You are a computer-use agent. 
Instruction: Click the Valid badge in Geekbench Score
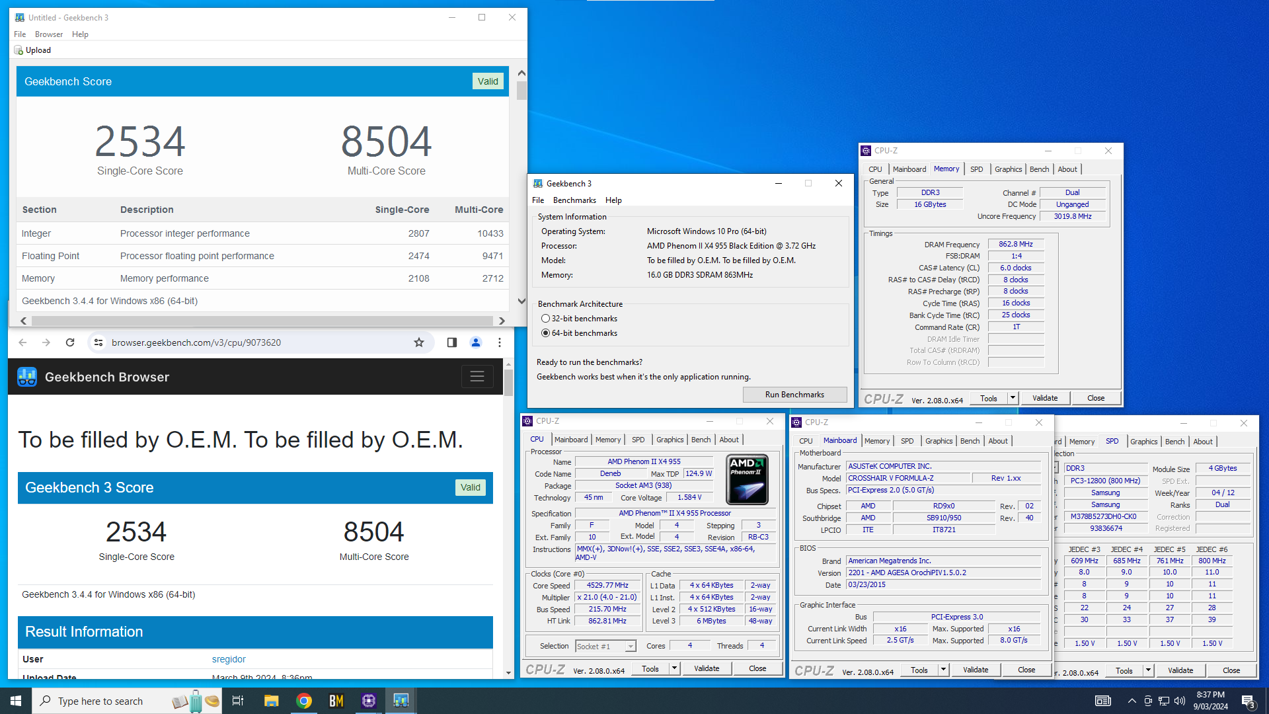488,81
